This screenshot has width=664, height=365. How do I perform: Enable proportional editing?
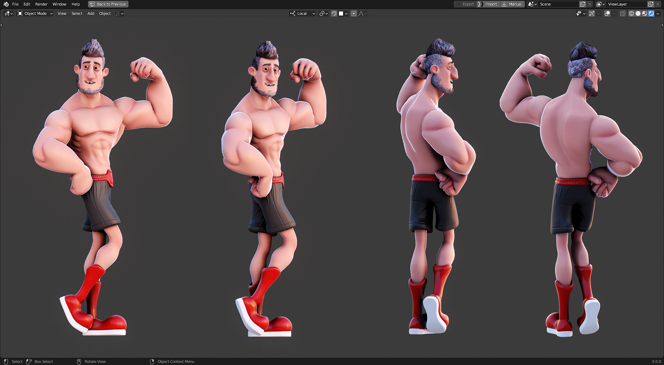[x=354, y=13]
